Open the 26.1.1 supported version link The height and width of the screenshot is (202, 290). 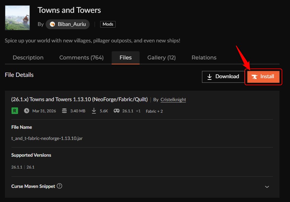coord(17,167)
